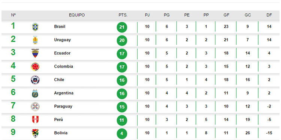
Task: Click Bolivia's green 4 points badge
Action: [122, 134]
